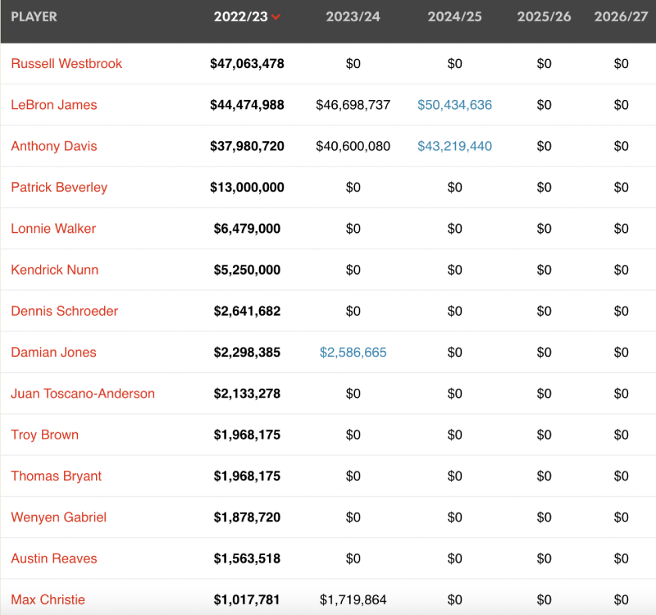Go to Patrick Beverley's profile
This screenshot has height=615, width=656.
tap(59, 188)
